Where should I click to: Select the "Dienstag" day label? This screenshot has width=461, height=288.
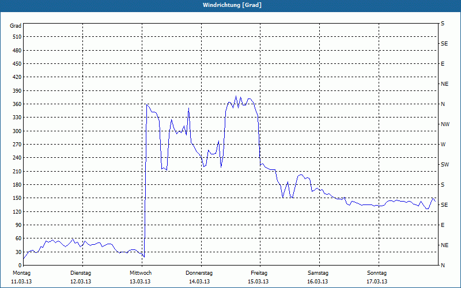(81, 273)
